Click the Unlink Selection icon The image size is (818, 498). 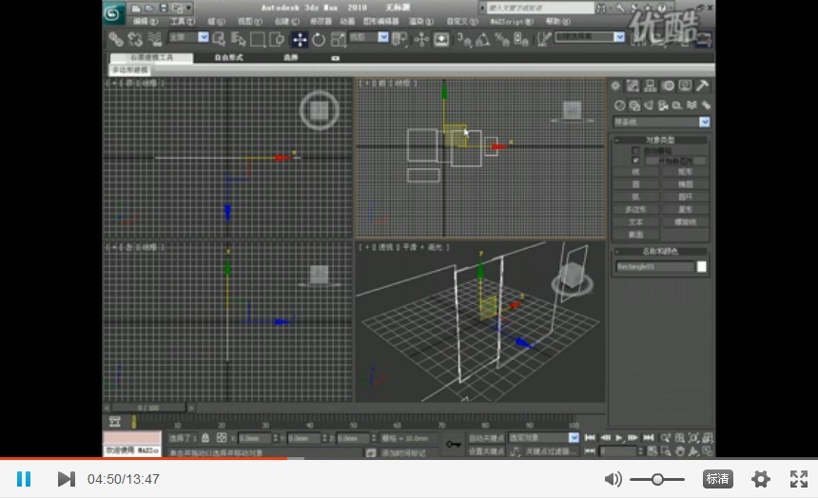[x=135, y=39]
